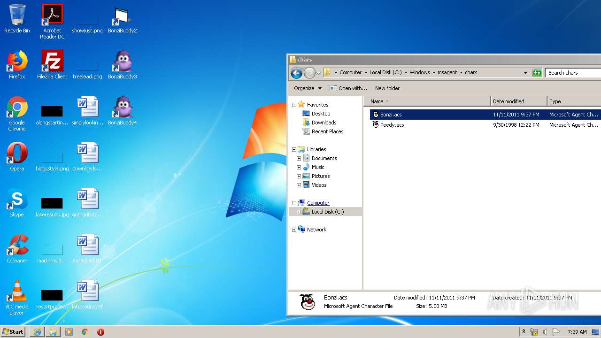Open Internet Explorer from the taskbar

pyautogui.click(x=37, y=332)
